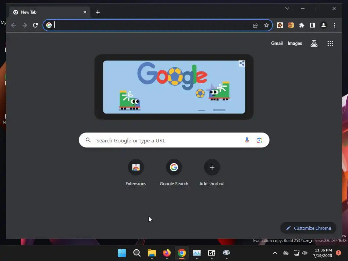Open Search Labs flask icon
This screenshot has width=348, height=261.
click(x=314, y=43)
